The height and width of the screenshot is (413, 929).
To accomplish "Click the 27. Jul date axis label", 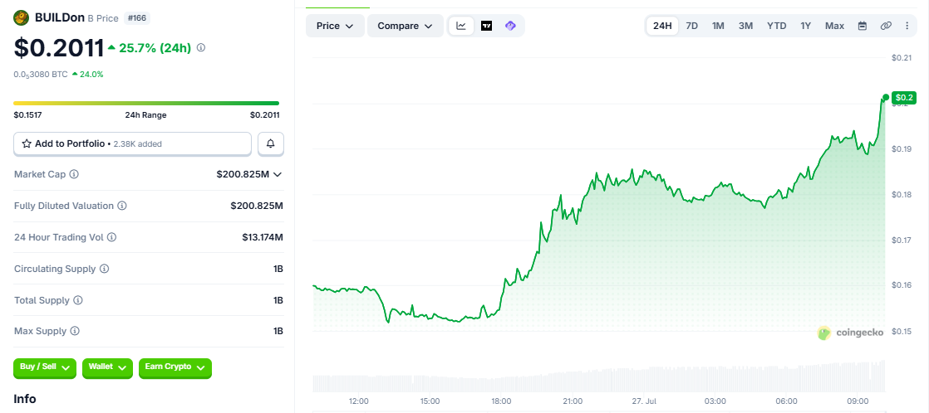I will tap(643, 401).
